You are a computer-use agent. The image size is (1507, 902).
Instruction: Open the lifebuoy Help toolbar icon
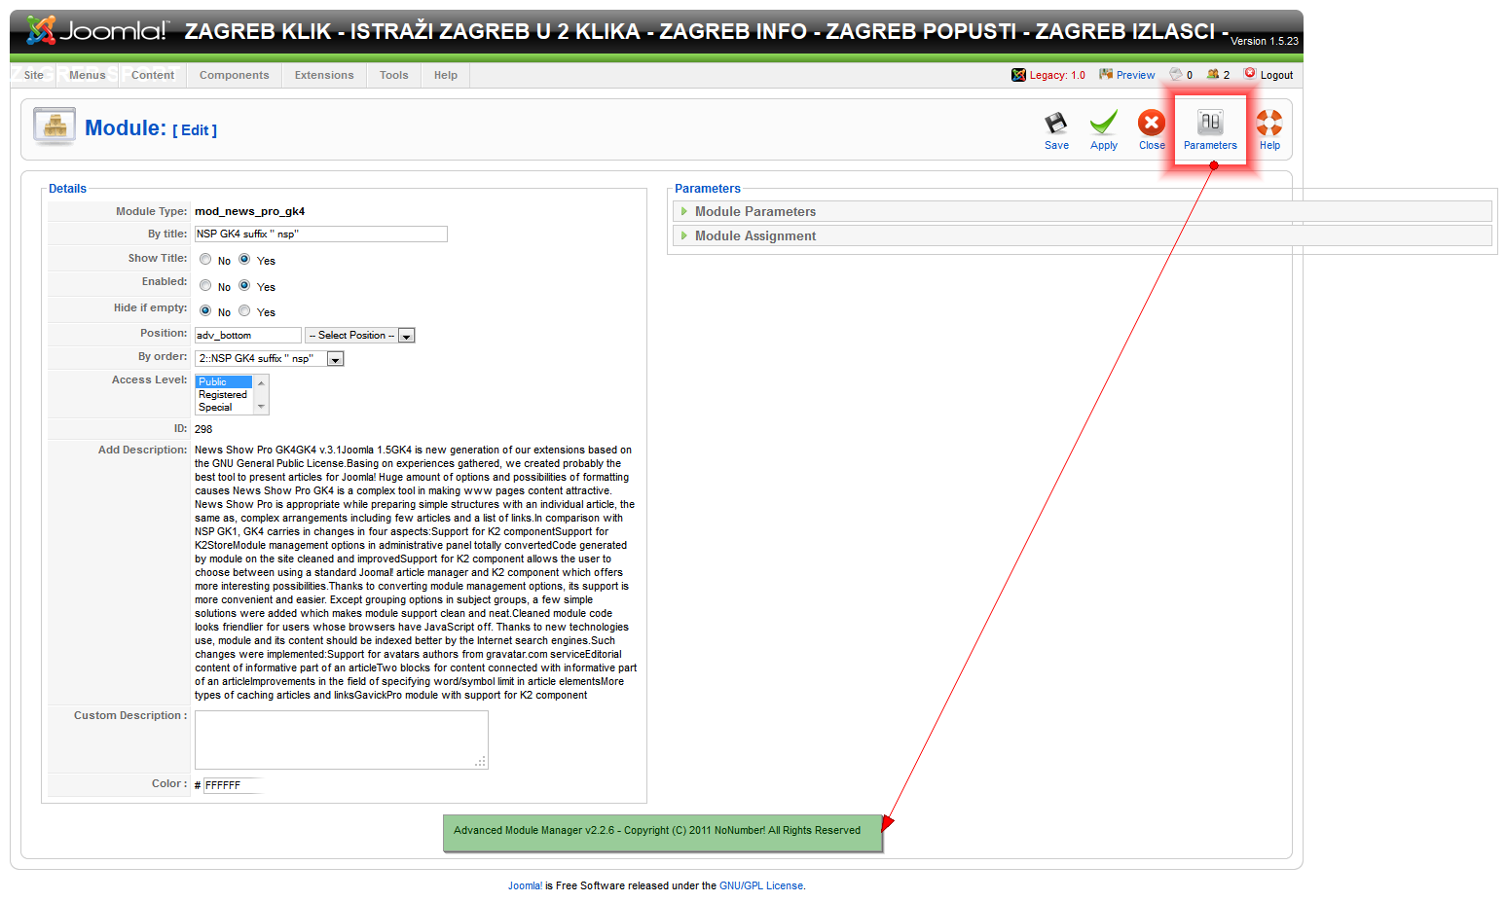point(1269,123)
